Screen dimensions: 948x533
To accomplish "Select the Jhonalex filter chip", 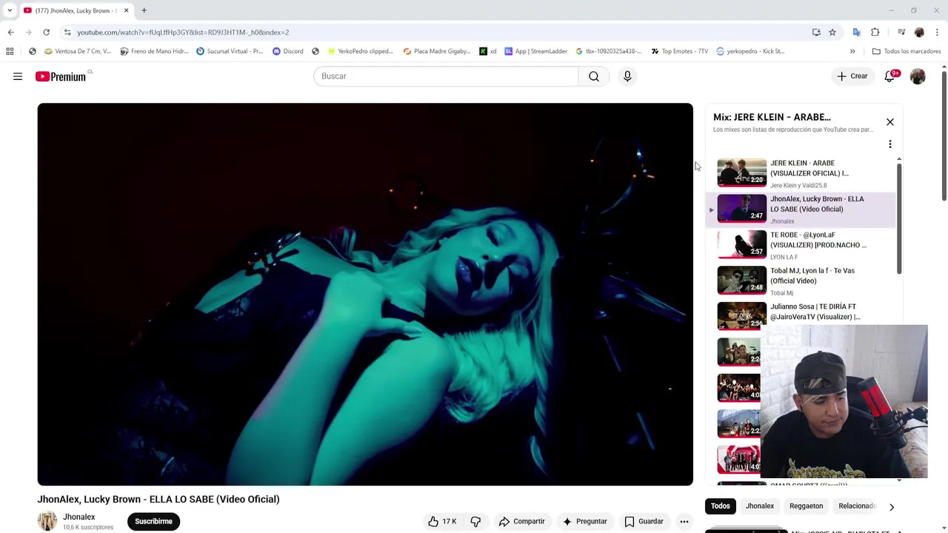I will 759,506.
